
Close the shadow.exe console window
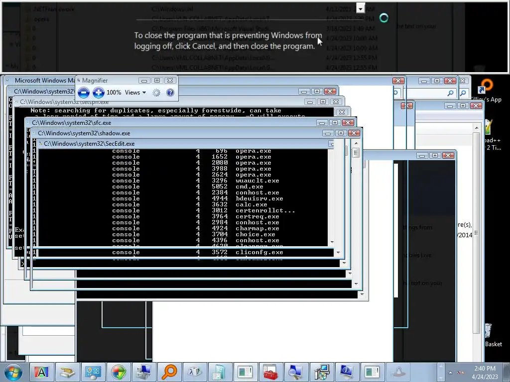[354, 133]
